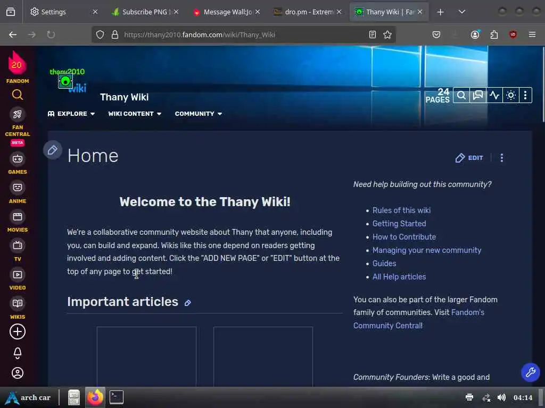Image resolution: width=545 pixels, height=408 pixels.
Task: Open the How to Contribute link
Action: pos(404,237)
